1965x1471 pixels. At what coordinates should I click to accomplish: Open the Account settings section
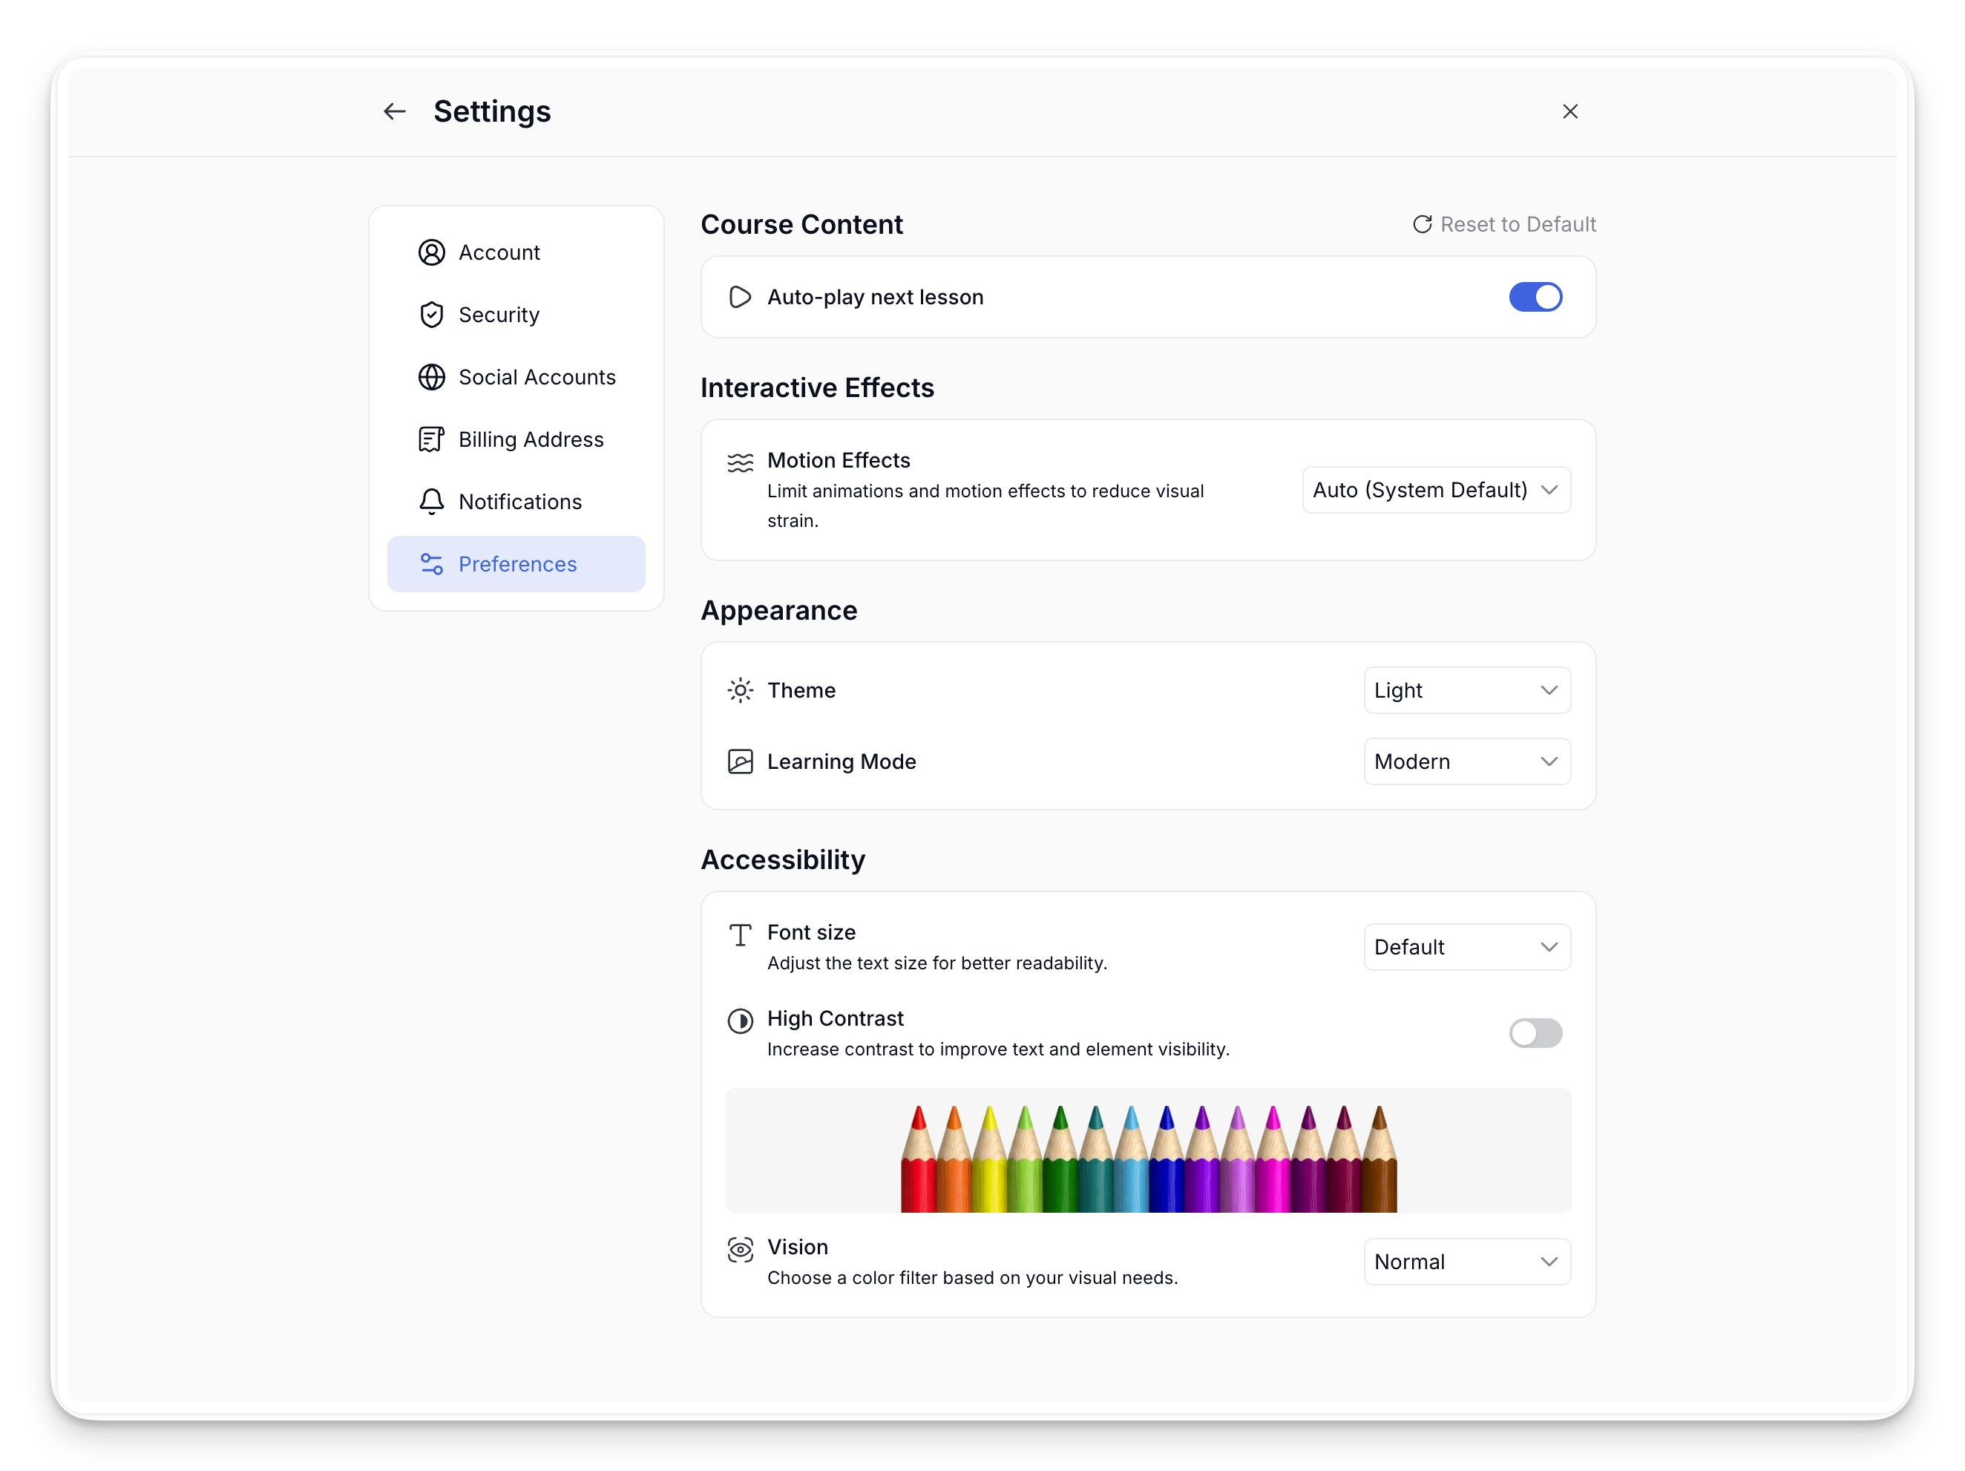[x=516, y=253]
